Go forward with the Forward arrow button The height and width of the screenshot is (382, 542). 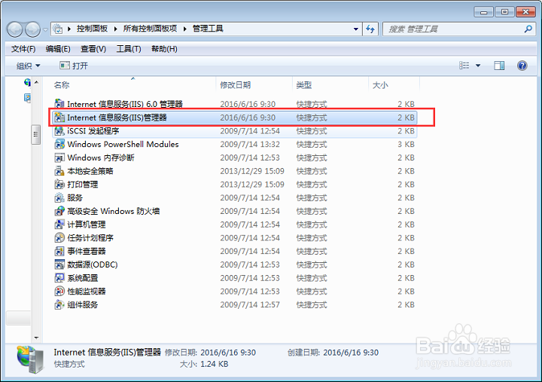pyautogui.click(x=33, y=29)
